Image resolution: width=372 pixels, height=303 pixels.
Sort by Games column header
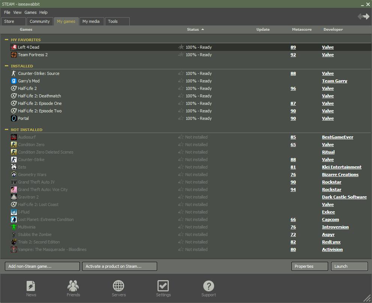[26, 29]
